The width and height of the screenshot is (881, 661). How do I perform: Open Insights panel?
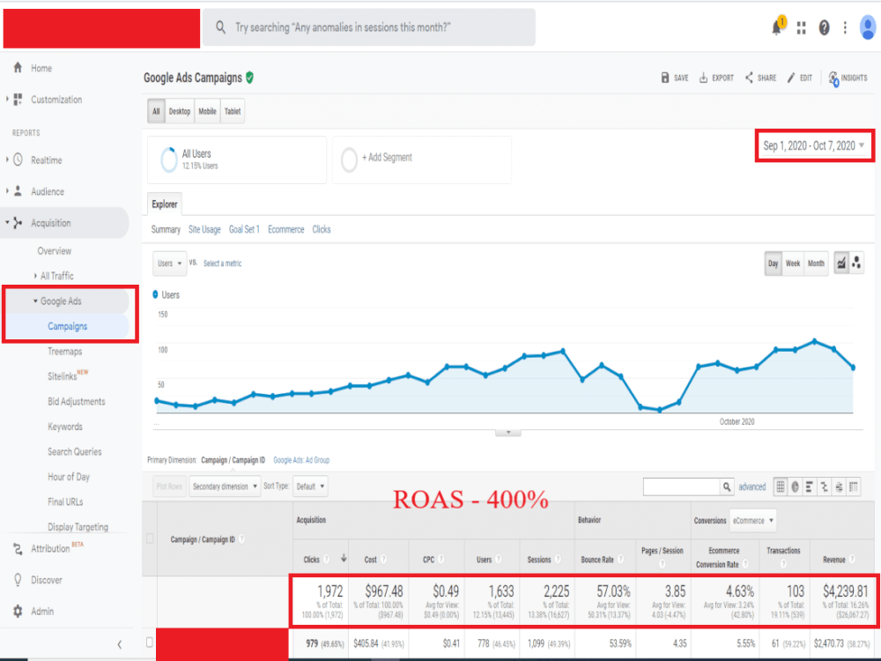click(848, 78)
